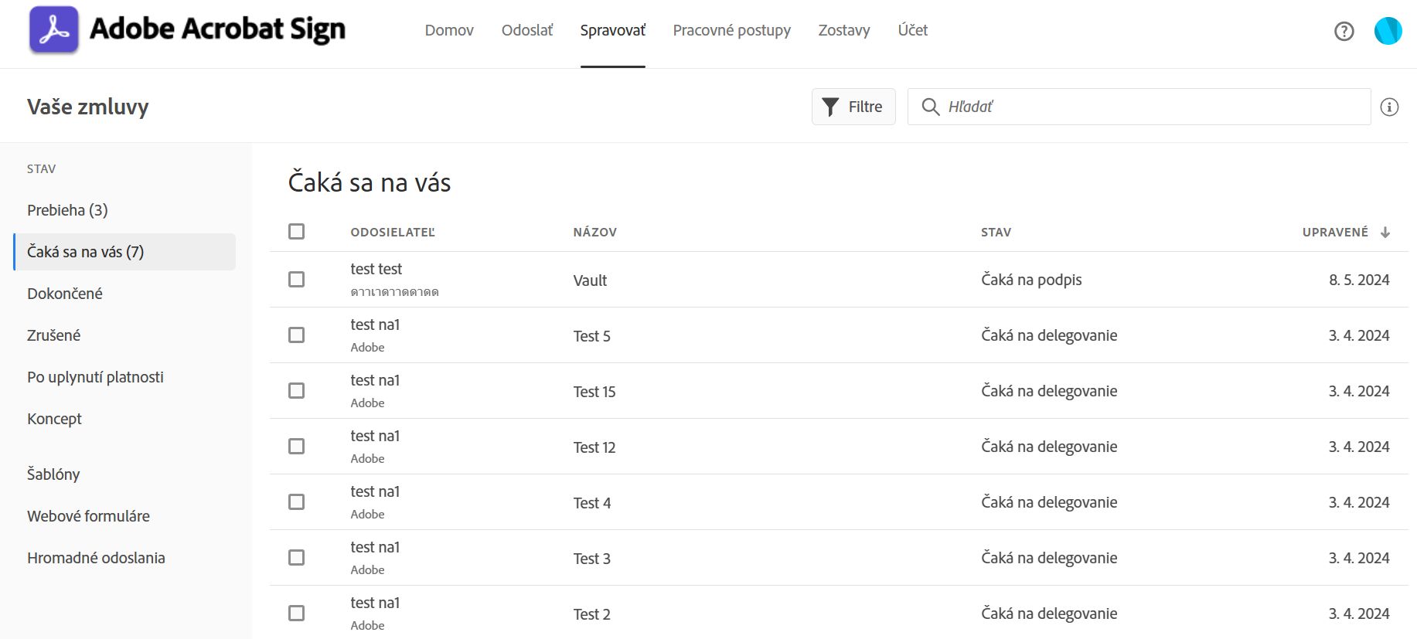Show Dokončené agreements in sidebar
Image resolution: width=1417 pixels, height=639 pixels.
[x=65, y=294]
